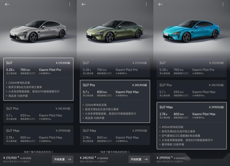Tap back arrow in the green car screen
Viewport: 230px width, 166px height.
(84, 4)
